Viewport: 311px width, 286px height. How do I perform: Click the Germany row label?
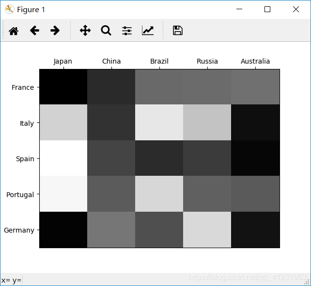point(19,230)
